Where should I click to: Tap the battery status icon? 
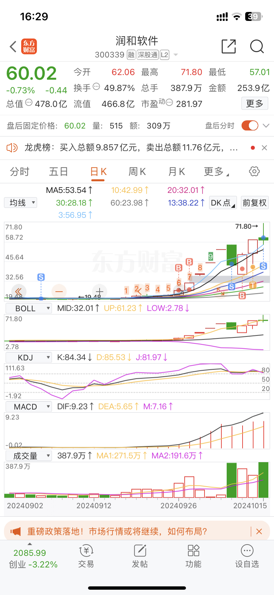[x=254, y=16]
